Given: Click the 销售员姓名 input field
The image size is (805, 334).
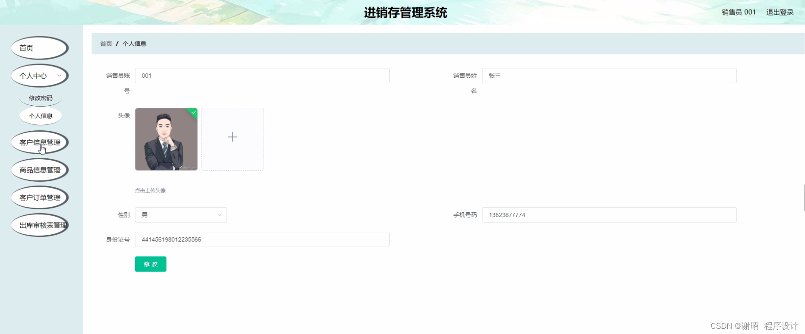Looking at the screenshot, I should pos(609,76).
